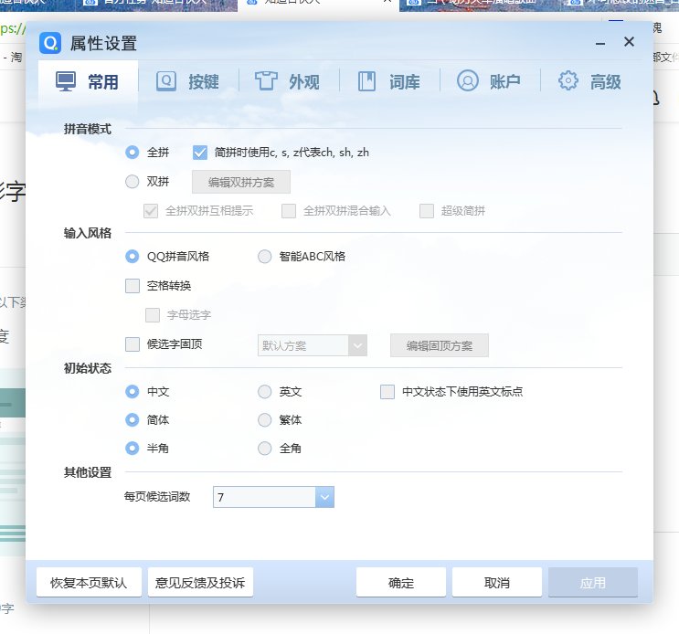Uncheck 简拼时使用c, s, z代表ch, sh, zh
Image resolution: width=679 pixels, height=634 pixels.
200,153
